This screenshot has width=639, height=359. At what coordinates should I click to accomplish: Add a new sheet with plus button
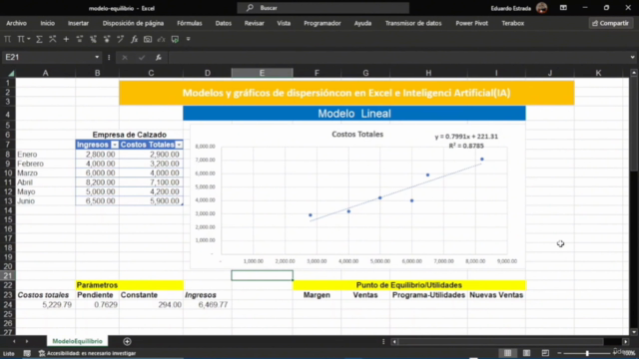click(127, 341)
